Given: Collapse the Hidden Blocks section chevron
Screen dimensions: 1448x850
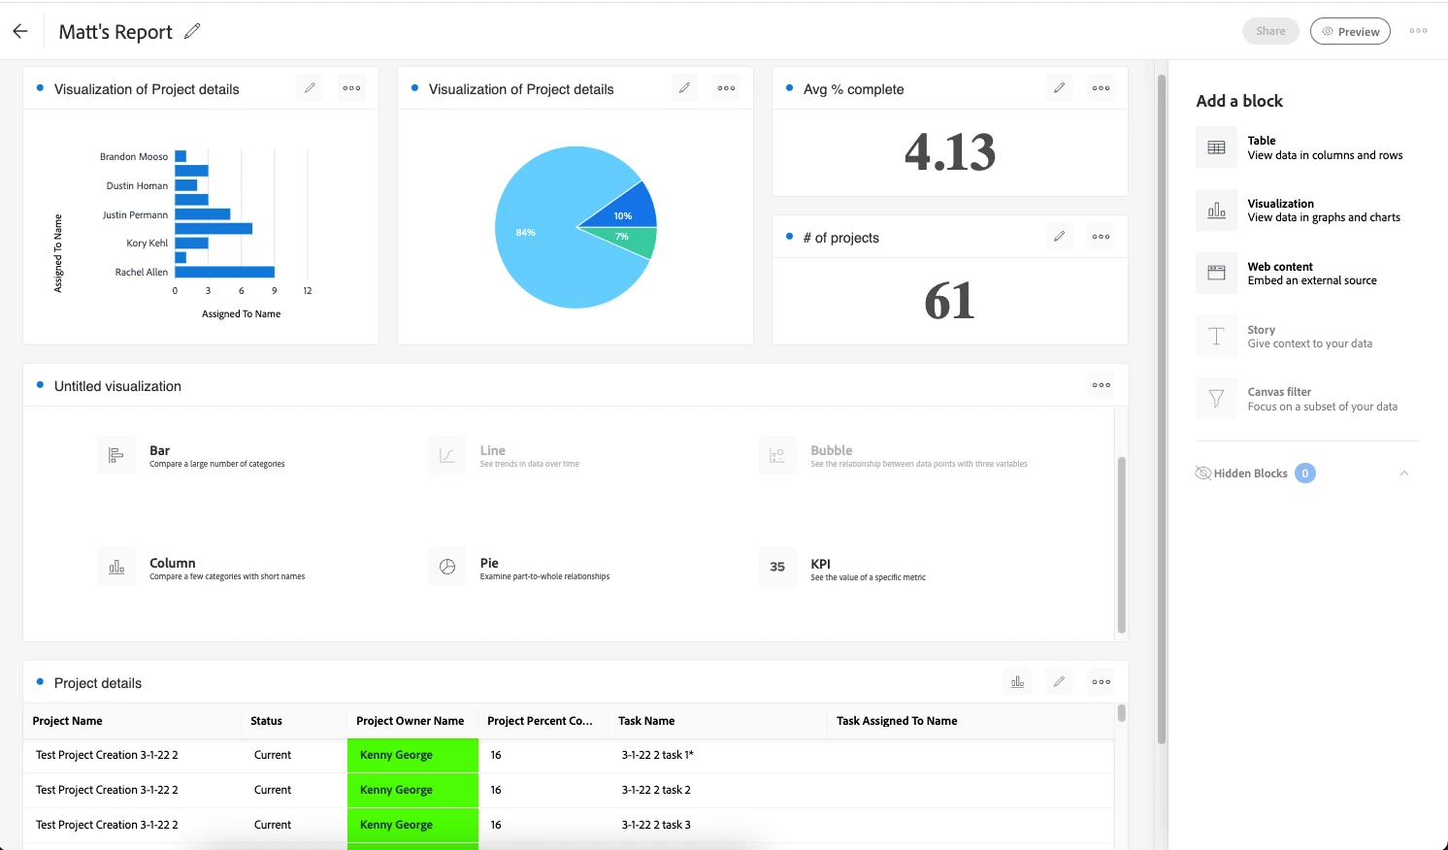Looking at the screenshot, I should point(1403,474).
